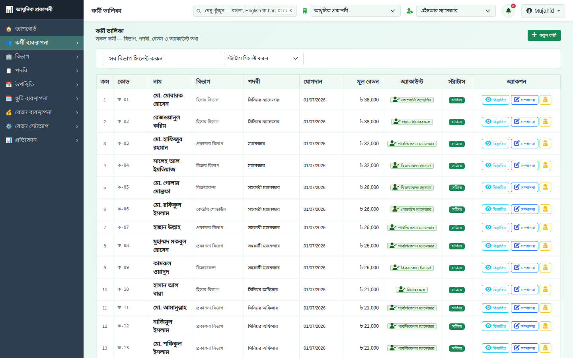View details (বিস্তারিত) of employee ক-07

tap(495, 228)
